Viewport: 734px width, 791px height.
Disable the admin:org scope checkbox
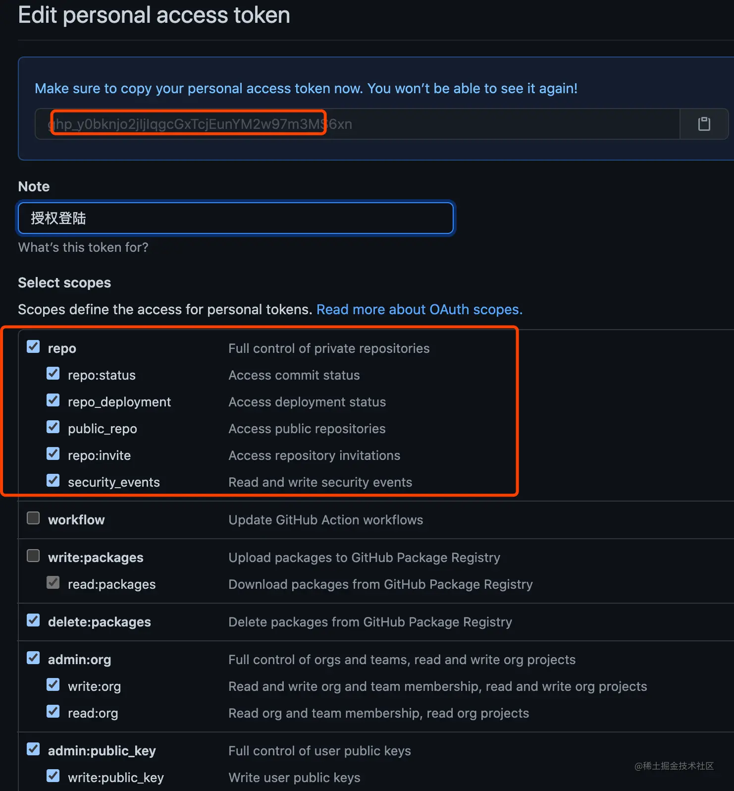[x=33, y=658]
